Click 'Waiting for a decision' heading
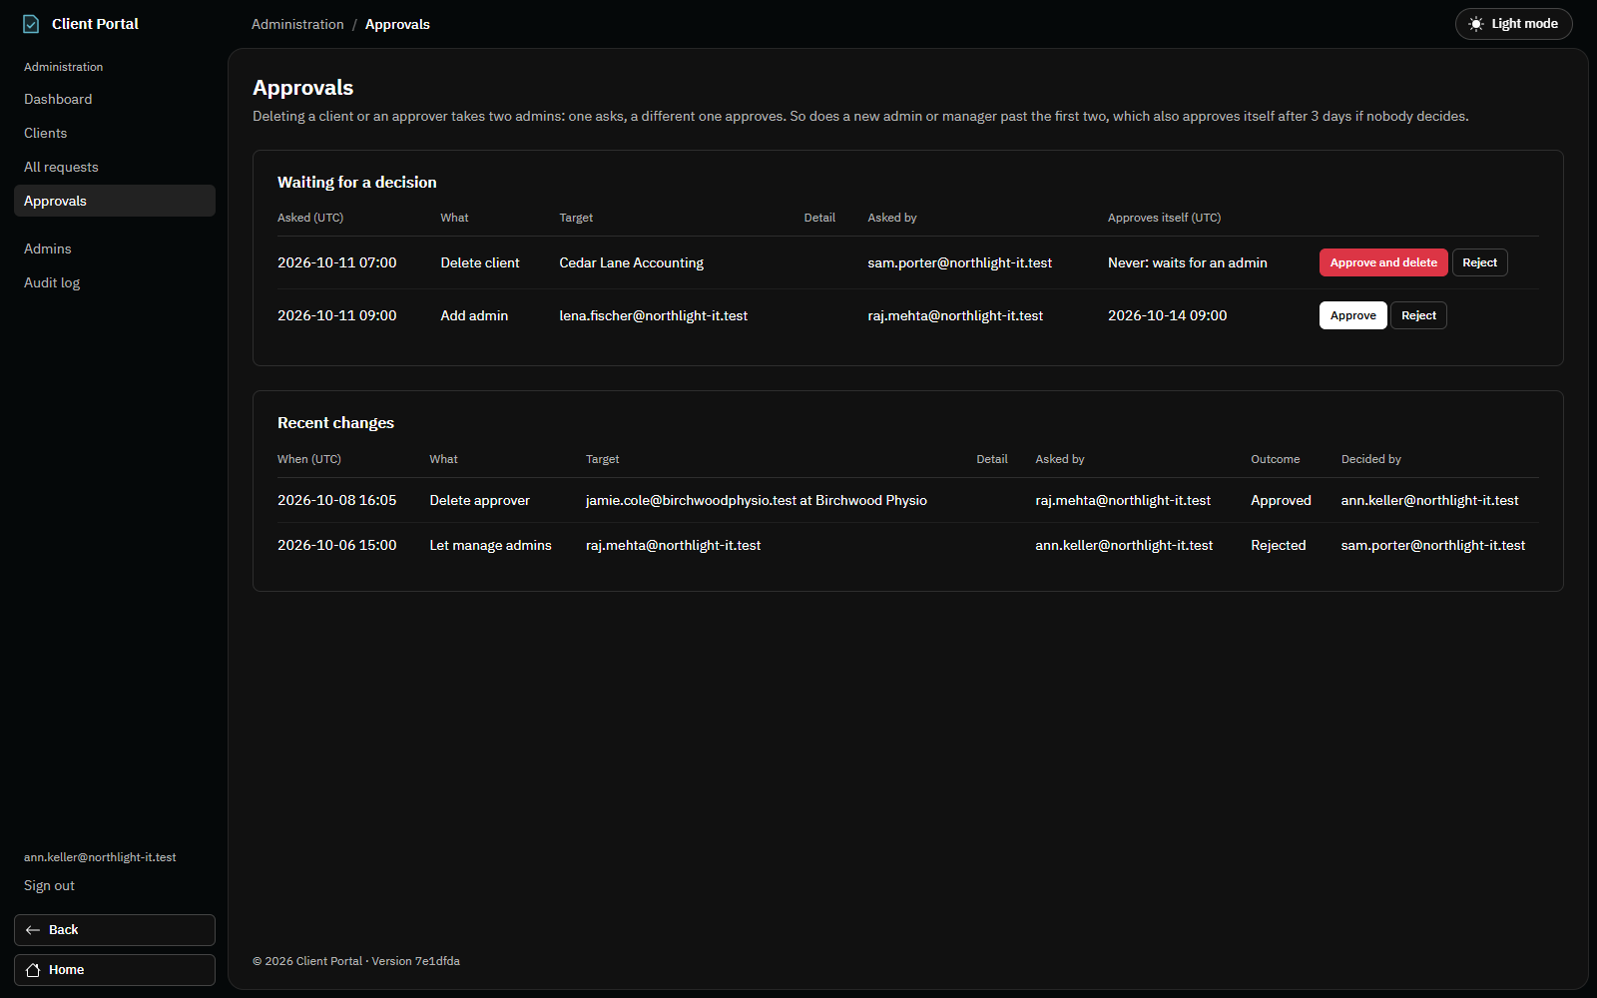Viewport: 1597px width, 998px height. point(356,182)
